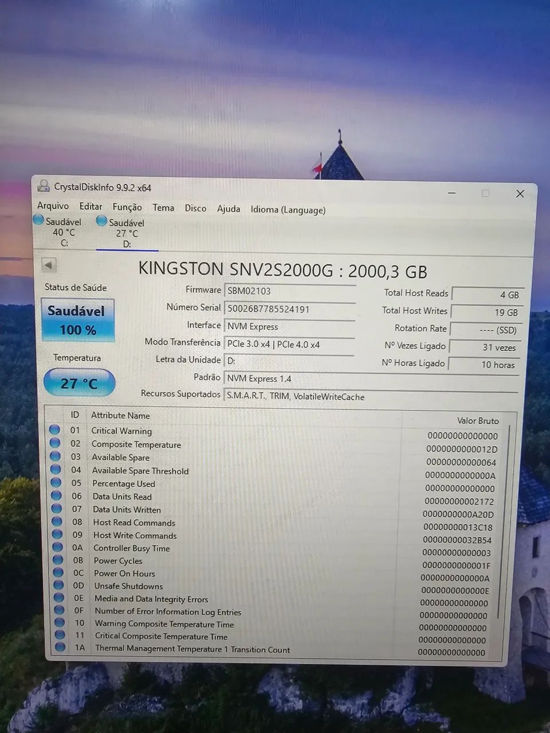
Task: Open the Idioma (Language) menu
Action: (x=288, y=210)
